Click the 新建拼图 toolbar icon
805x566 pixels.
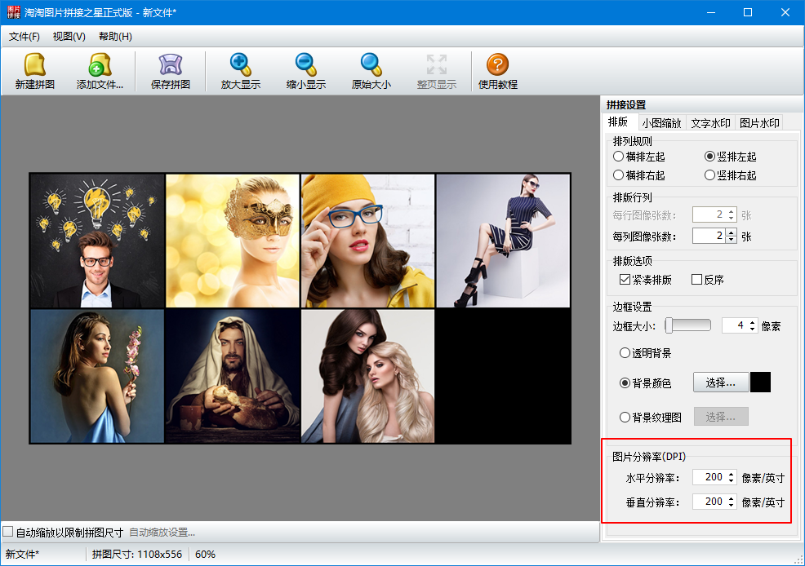coord(35,71)
